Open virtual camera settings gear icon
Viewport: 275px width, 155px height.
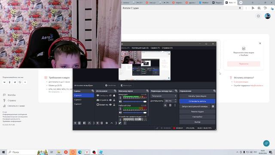pos(213,106)
